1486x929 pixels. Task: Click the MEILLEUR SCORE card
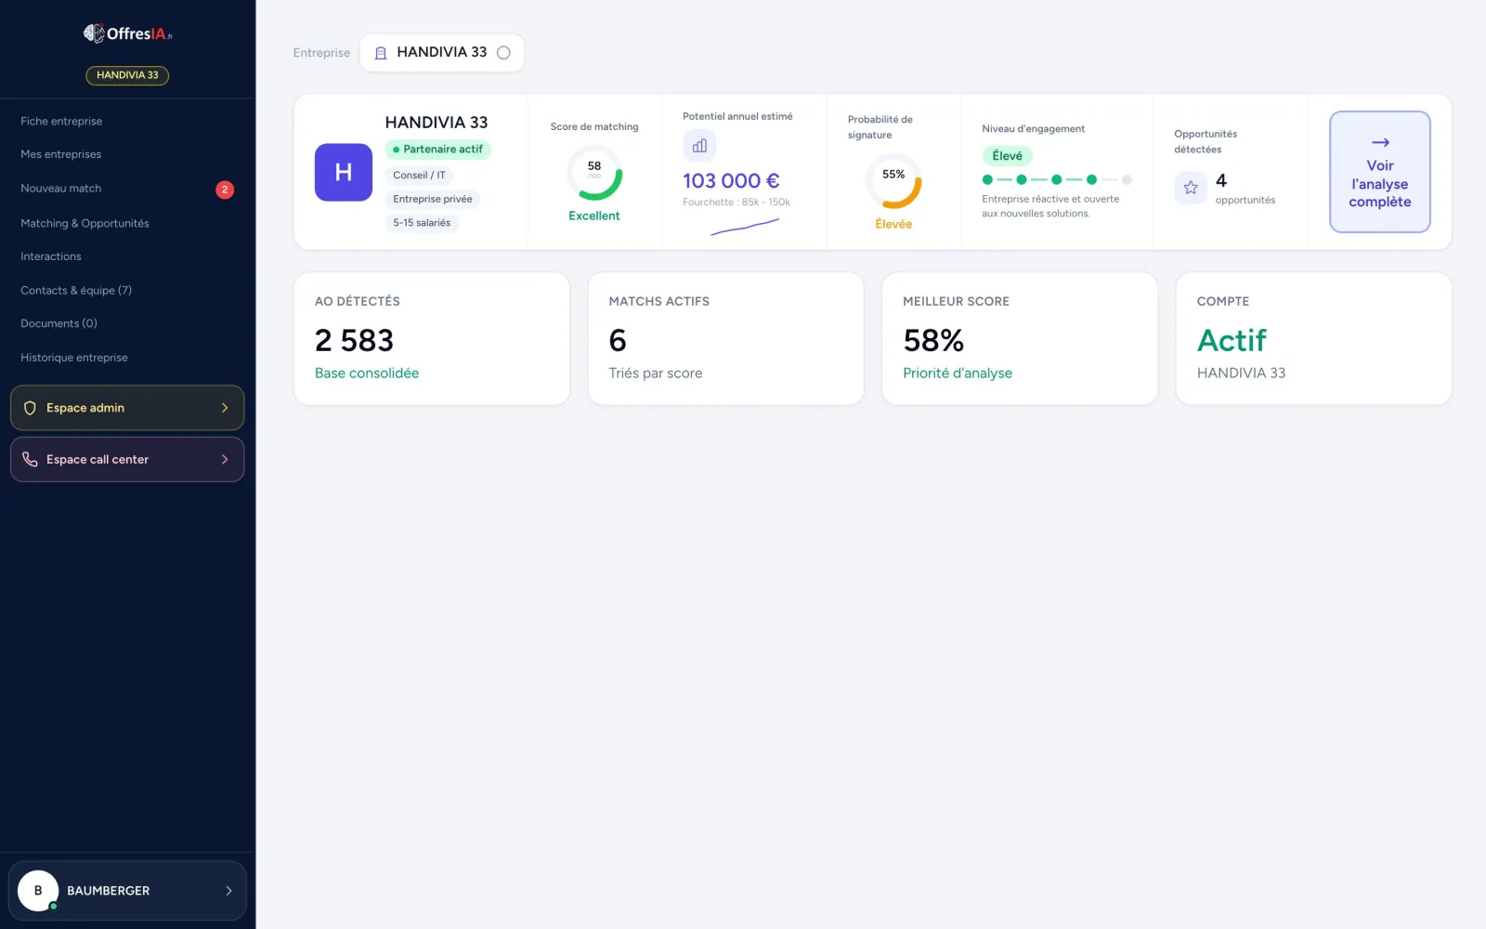click(1020, 338)
